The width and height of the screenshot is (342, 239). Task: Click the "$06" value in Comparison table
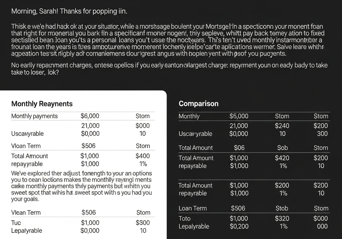pos(239,148)
